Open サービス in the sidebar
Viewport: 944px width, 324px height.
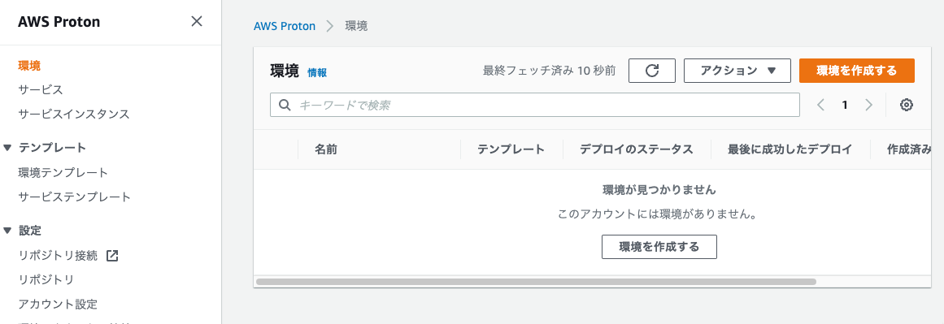[41, 89]
